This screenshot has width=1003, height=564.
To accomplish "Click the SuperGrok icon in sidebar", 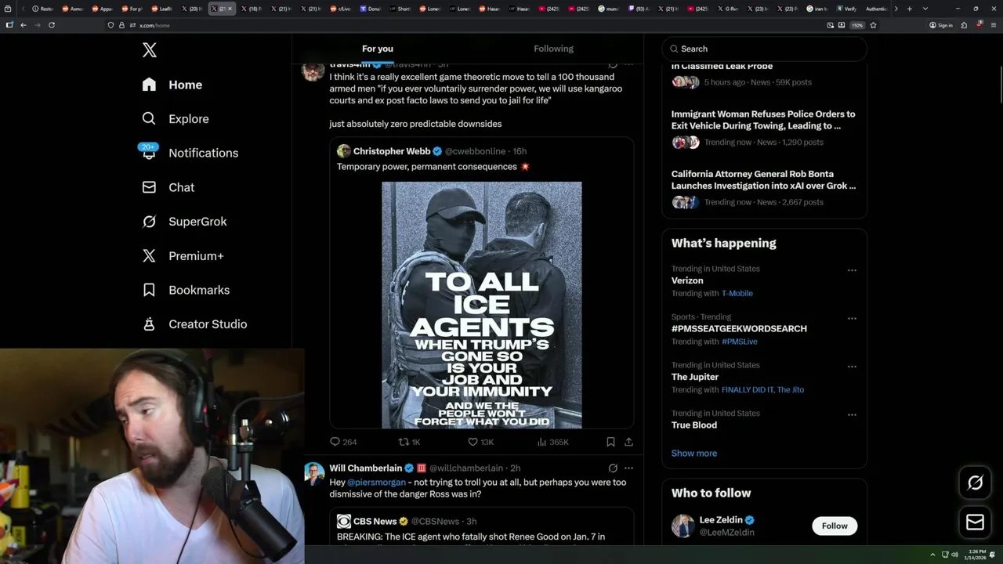I will (x=149, y=222).
